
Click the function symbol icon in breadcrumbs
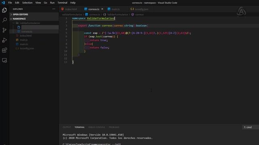tap(133, 14)
